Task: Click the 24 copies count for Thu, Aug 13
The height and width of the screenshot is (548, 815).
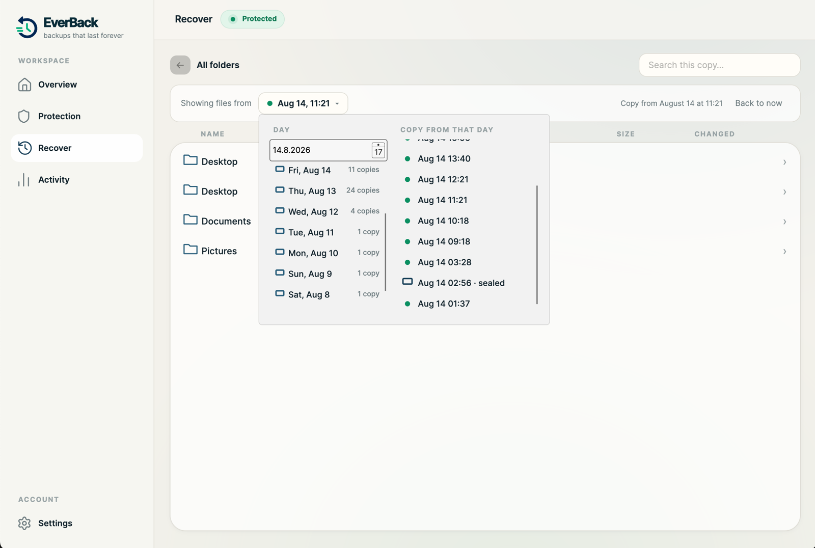Action: coord(363,190)
